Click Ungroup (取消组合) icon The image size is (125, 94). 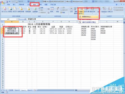pyautogui.click(x=104, y=9)
